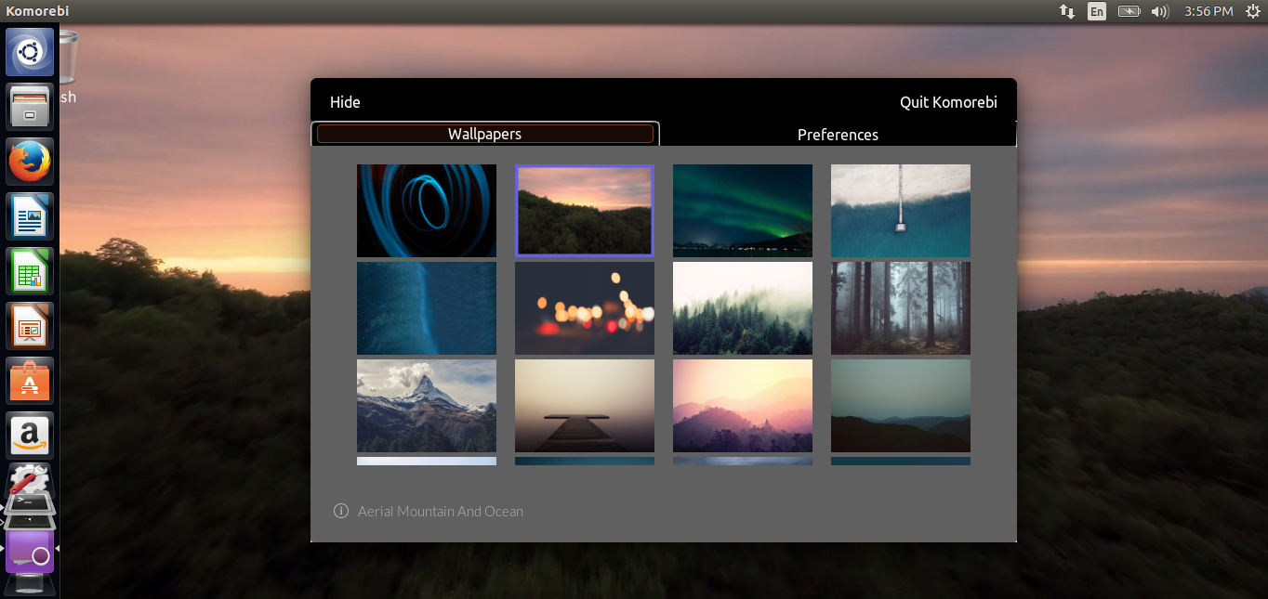Viewport: 1268px width, 599px height.
Task: Choose the misty tree trunks wallpaper
Action: point(901,308)
